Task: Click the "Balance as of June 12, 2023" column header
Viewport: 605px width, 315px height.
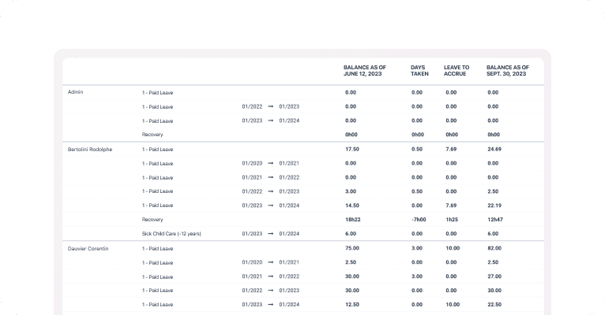Action: click(x=365, y=70)
